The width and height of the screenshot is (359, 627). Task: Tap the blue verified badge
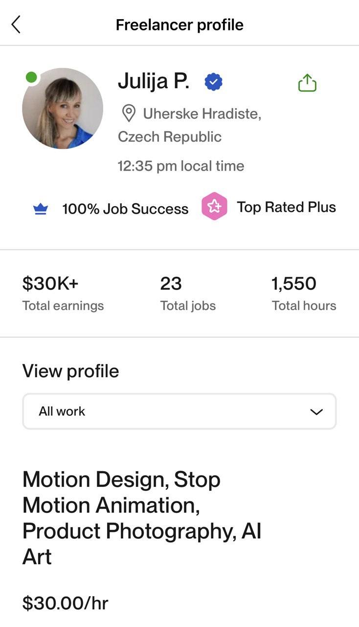point(213,82)
